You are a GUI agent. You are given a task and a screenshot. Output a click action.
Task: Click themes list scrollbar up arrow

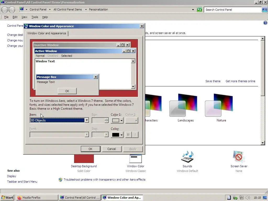[263, 38]
